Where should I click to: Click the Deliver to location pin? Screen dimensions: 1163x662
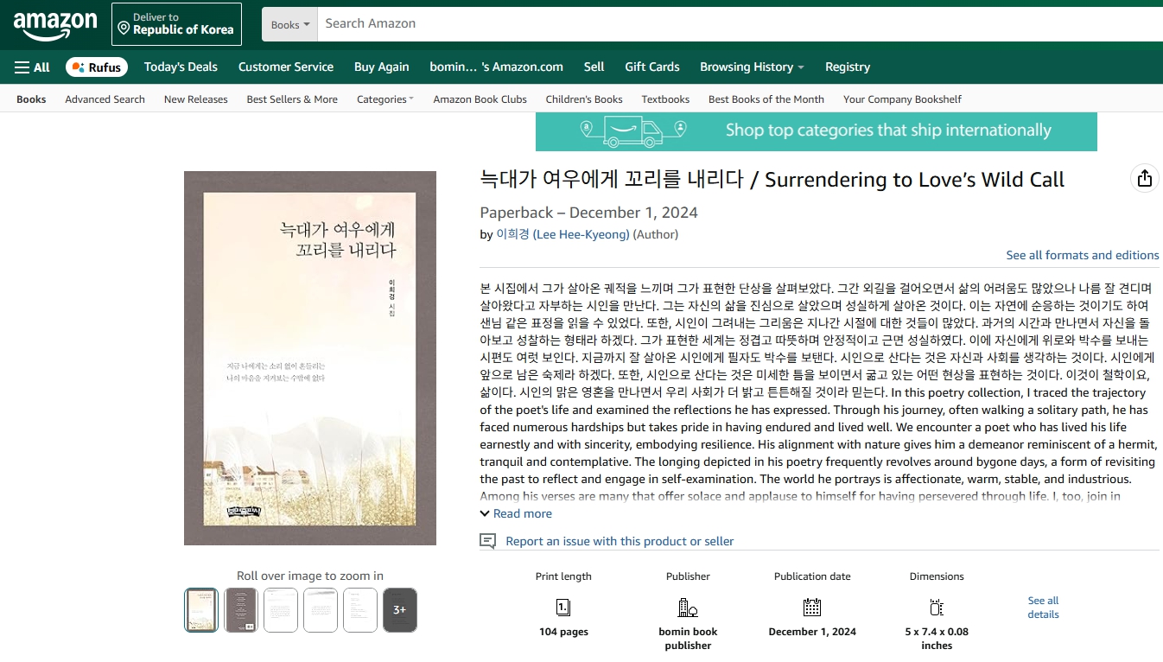[x=124, y=29]
